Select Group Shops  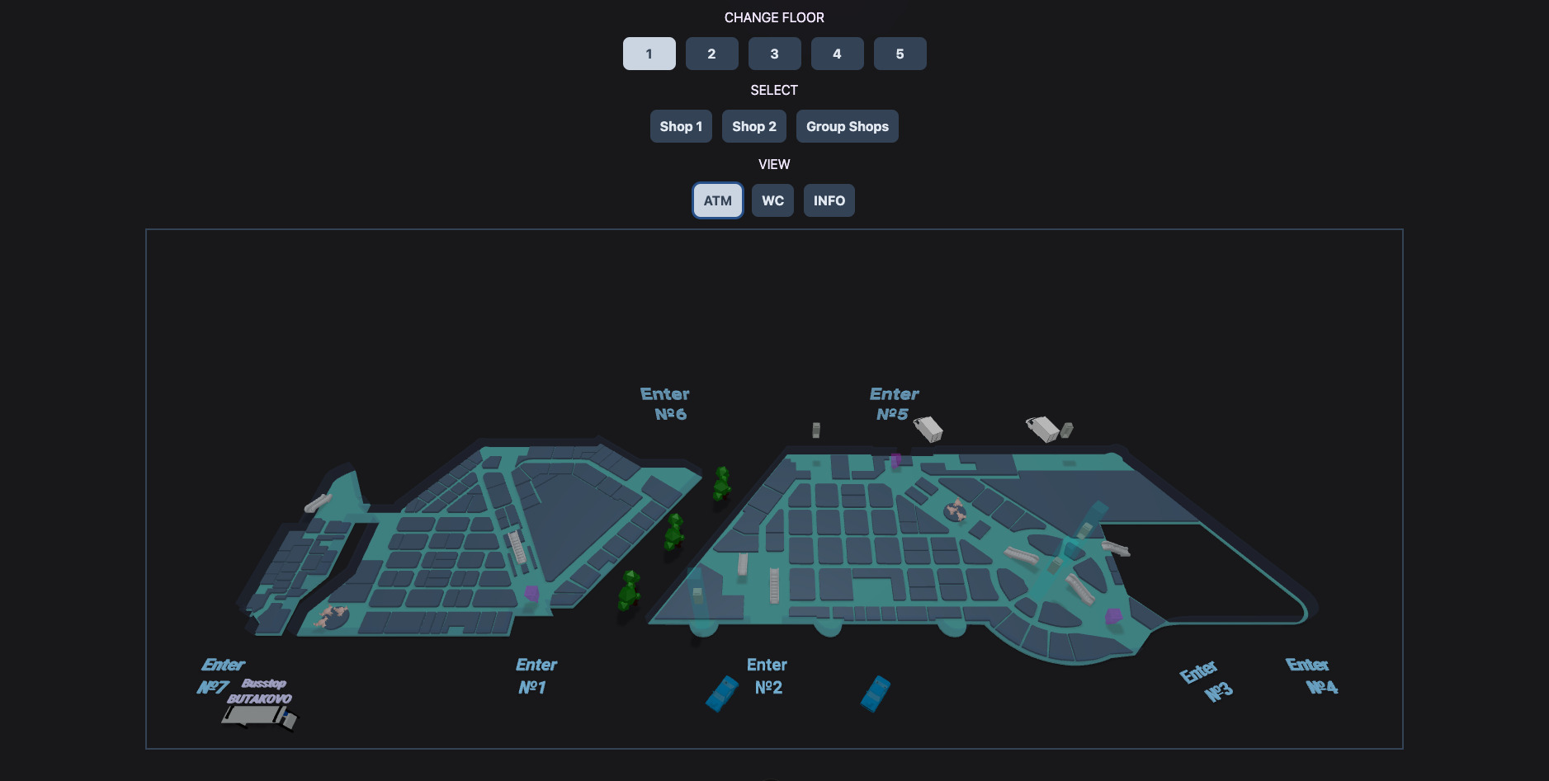[x=848, y=126]
